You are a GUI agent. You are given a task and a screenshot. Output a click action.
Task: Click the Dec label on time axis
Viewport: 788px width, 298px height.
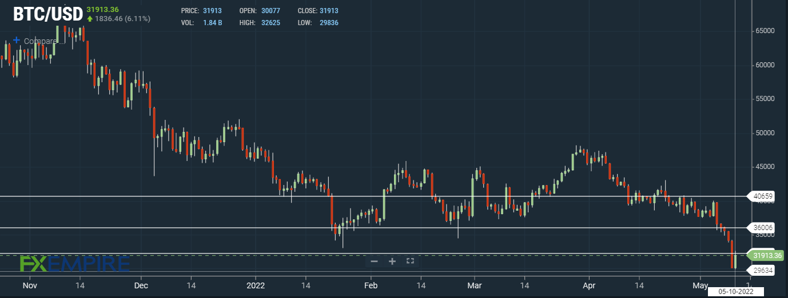(141, 284)
